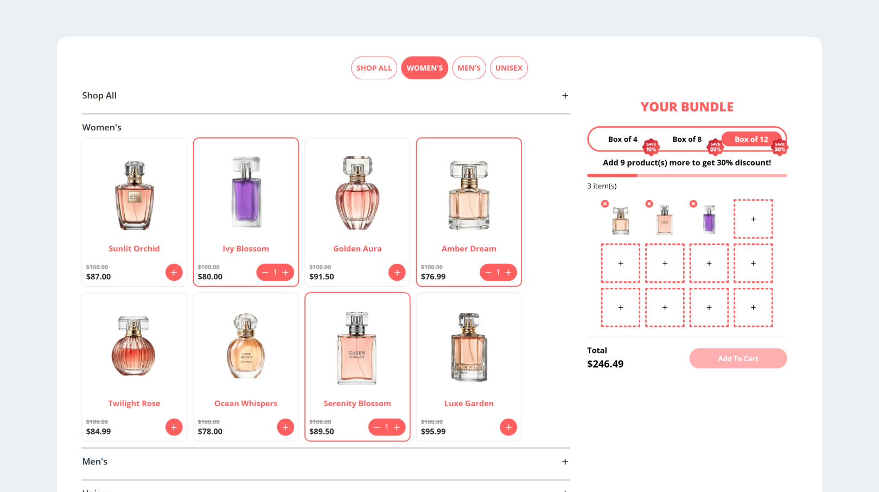Decrease Ivy Blossom quantity
The width and height of the screenshot is (879, 492).
coord(265,273)
